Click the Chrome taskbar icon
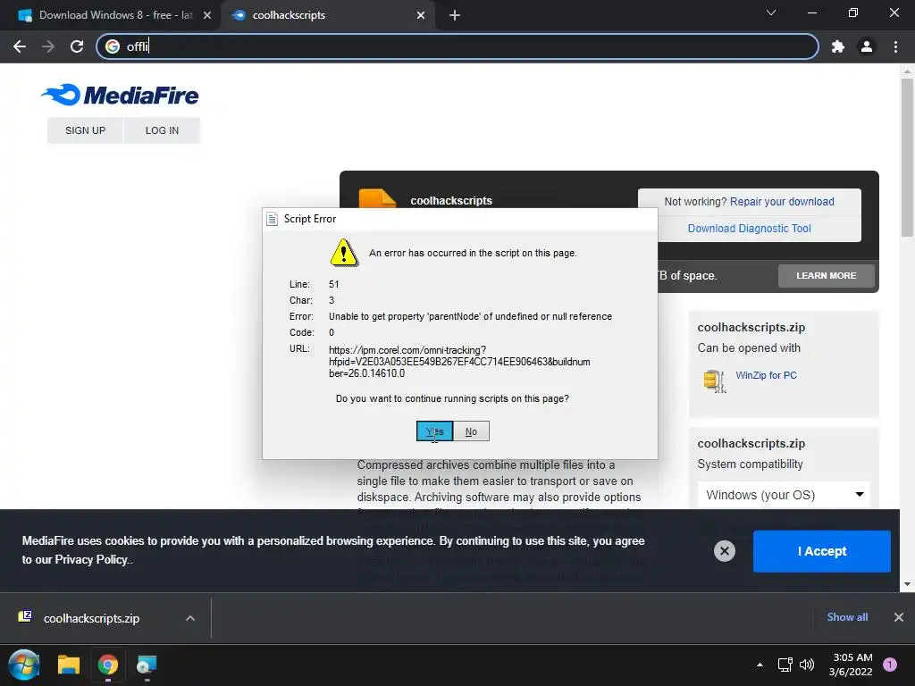915x686 pixels. point(108,665)
